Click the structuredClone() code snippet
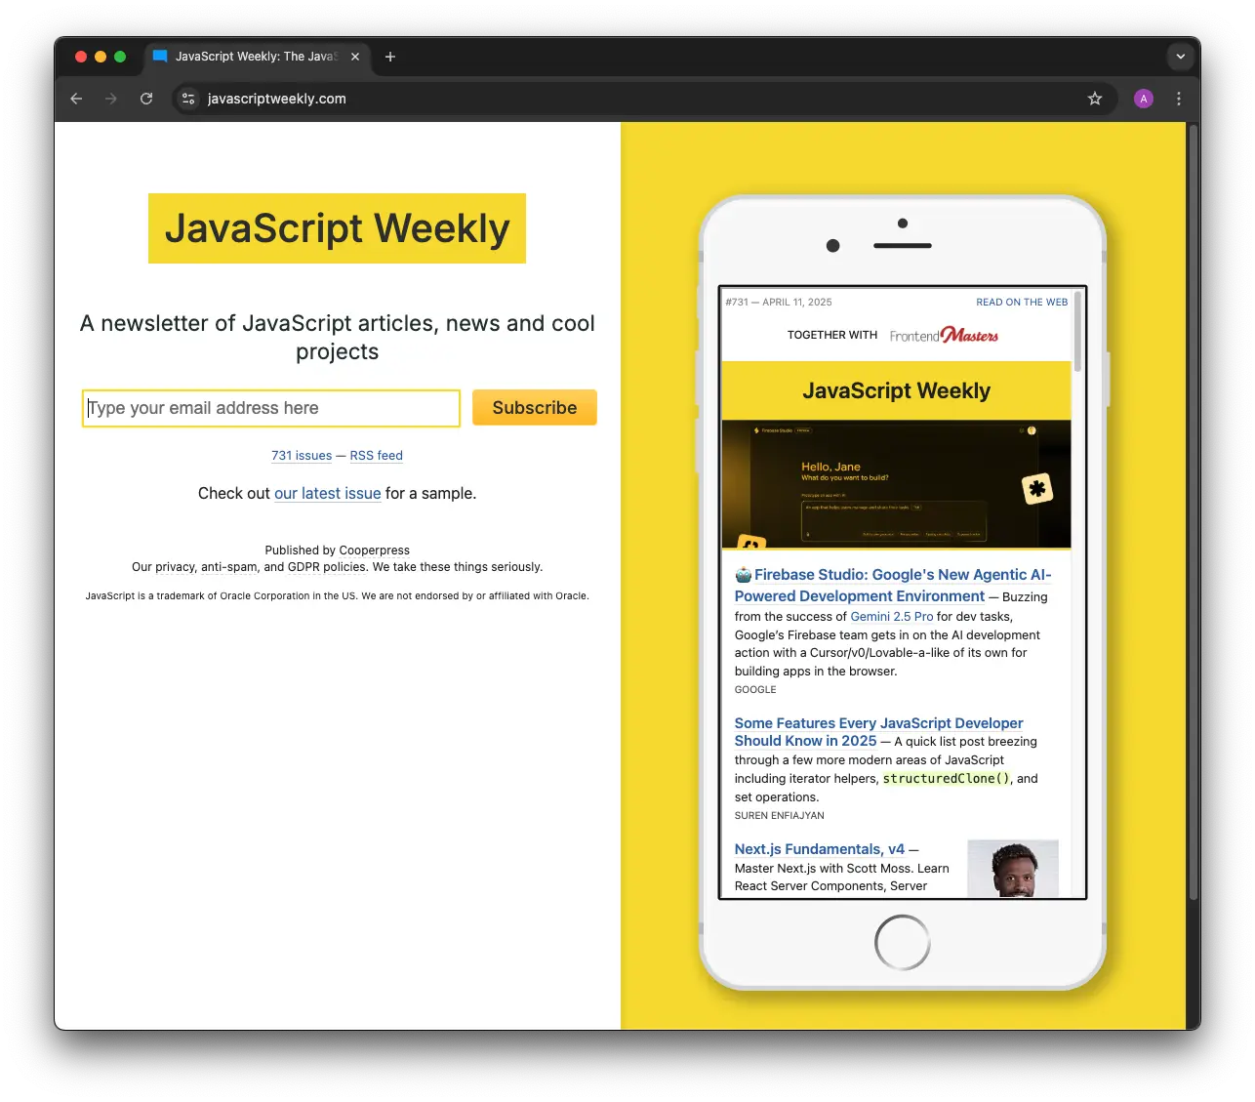This screenshot has width=1255, height=1102. (x=947, y=779)
